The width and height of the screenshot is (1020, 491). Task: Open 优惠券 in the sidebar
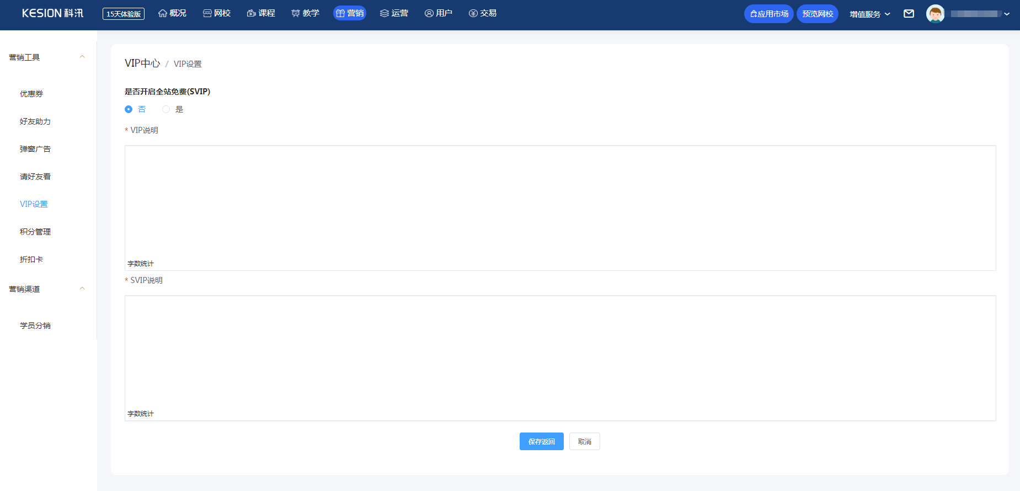coord(31,94)
